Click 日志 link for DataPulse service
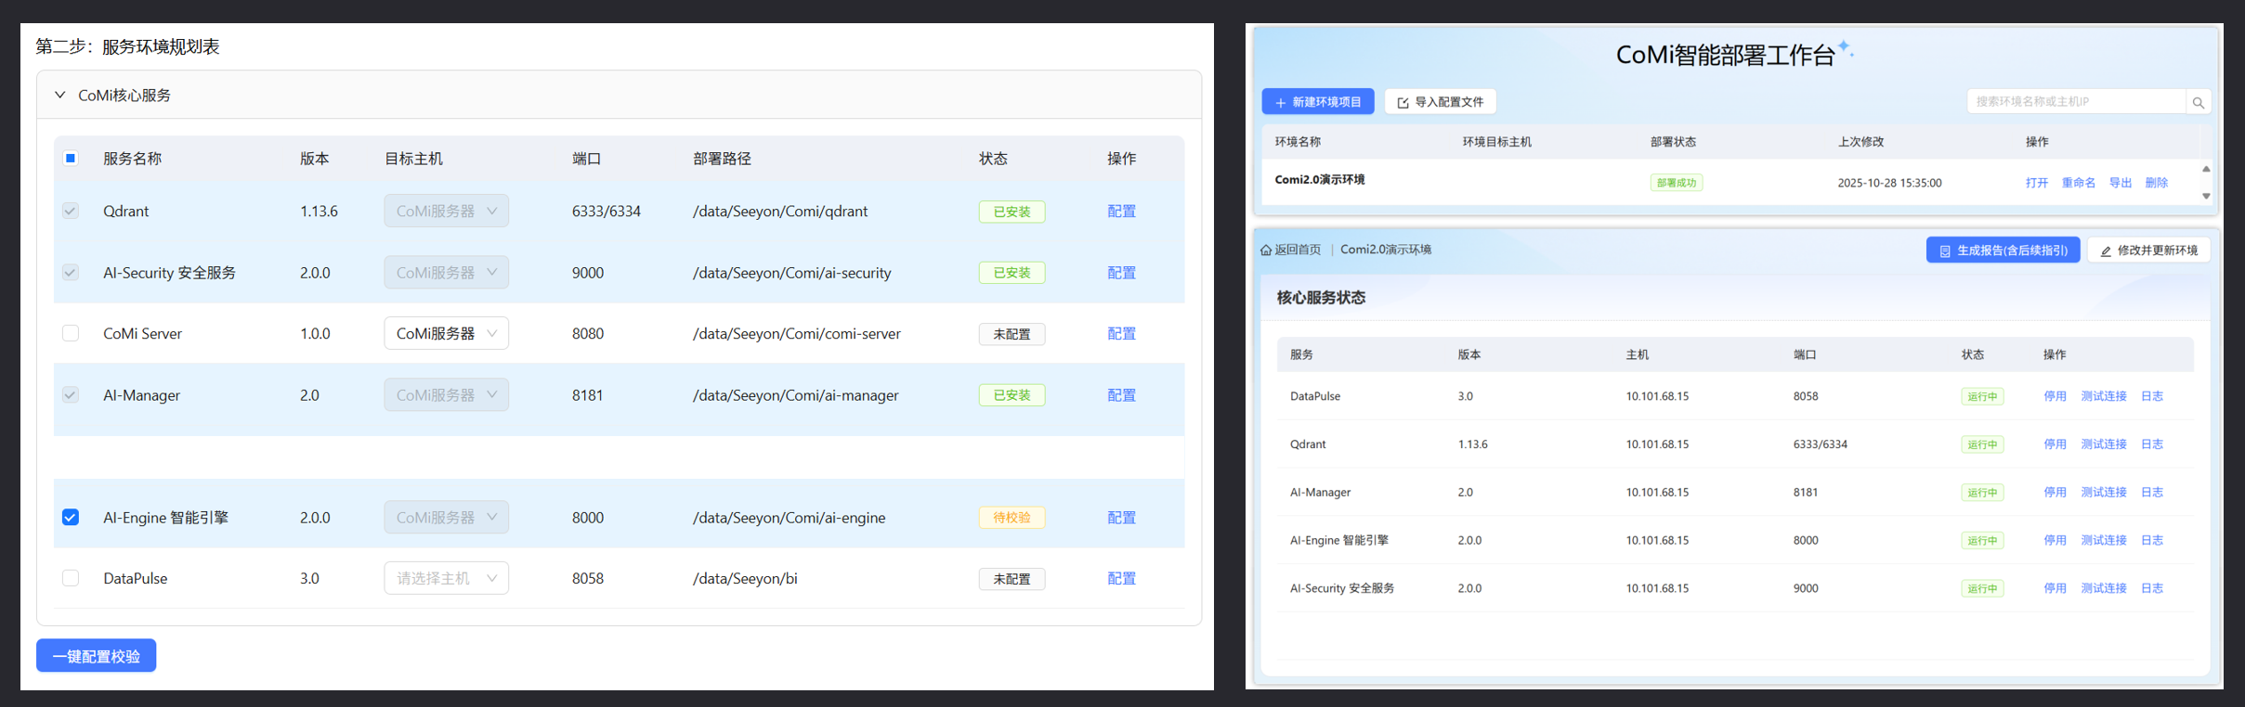Image resolution: width=2245 pixels, height=707 pixels. coord(2152,396)
